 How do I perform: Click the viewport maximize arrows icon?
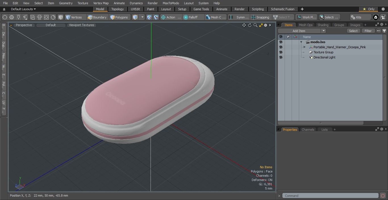(x=261, y=25)
